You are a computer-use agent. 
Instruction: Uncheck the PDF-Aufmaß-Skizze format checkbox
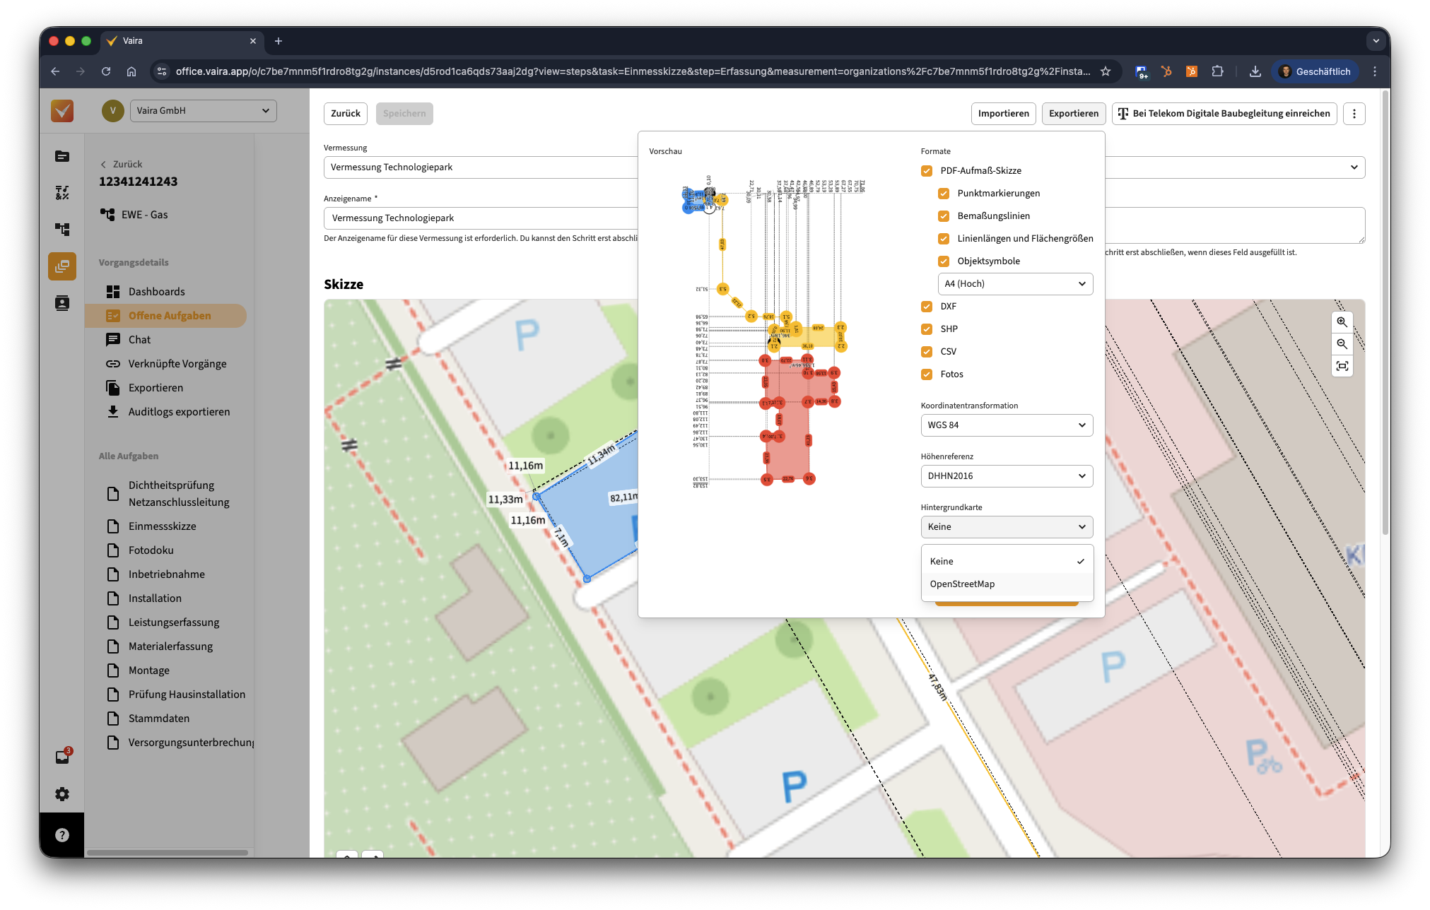(x=927, y=171)
